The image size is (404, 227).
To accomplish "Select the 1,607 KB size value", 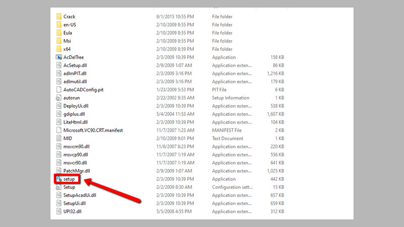I will [x=275, y=114].
